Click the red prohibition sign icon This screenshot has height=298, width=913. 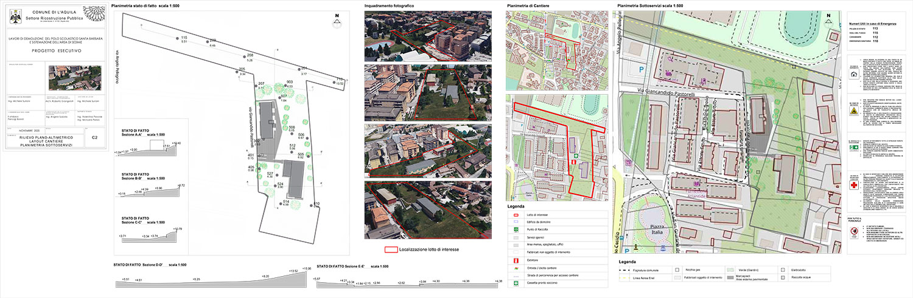pyautogui.click(x=855, y=233)
